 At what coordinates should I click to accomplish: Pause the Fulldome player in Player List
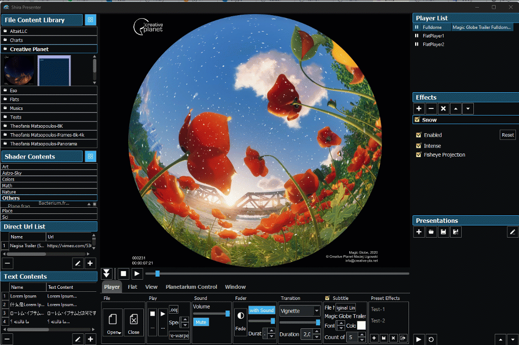(417, 27)
